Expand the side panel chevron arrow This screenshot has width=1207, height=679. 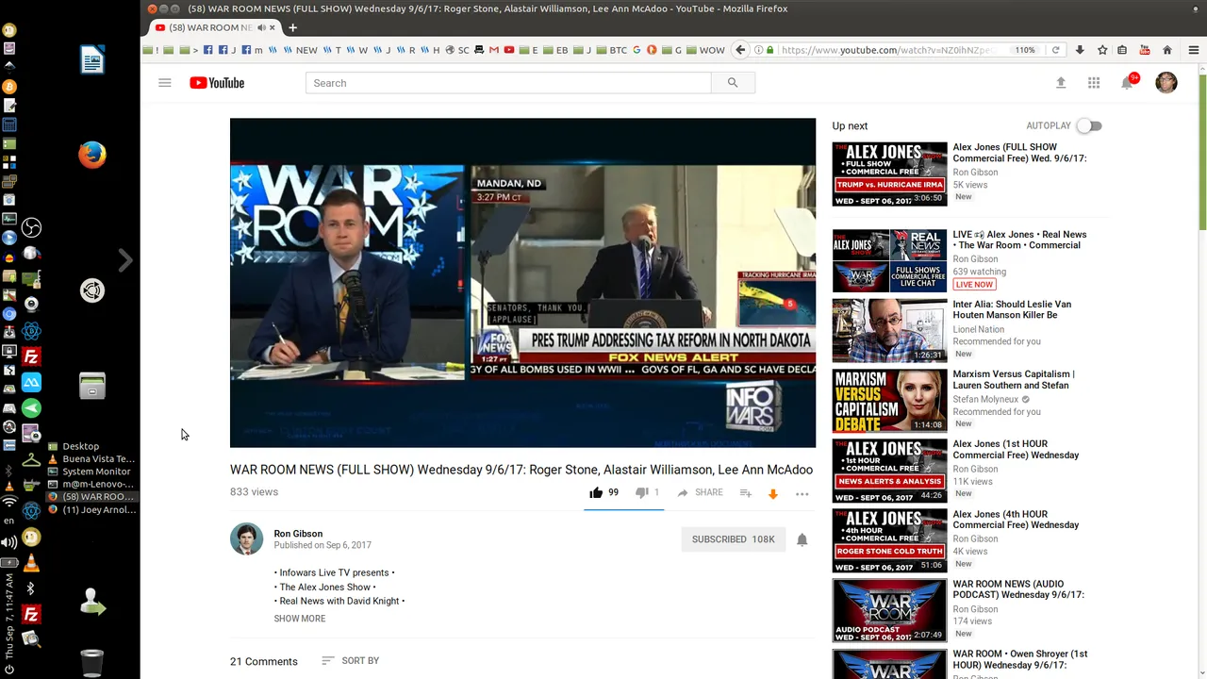pos(125,260)
